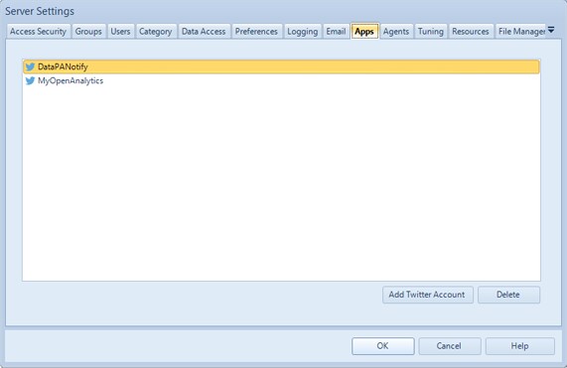The image size is (567, 368).
Task: Click Delete to remove selected account
Action: [x=508, y=295]
